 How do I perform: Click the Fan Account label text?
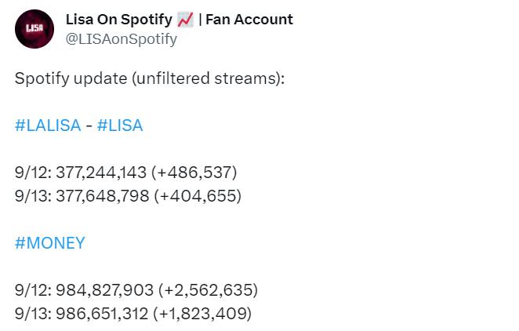pyautogui.click(x=249, y=20)
